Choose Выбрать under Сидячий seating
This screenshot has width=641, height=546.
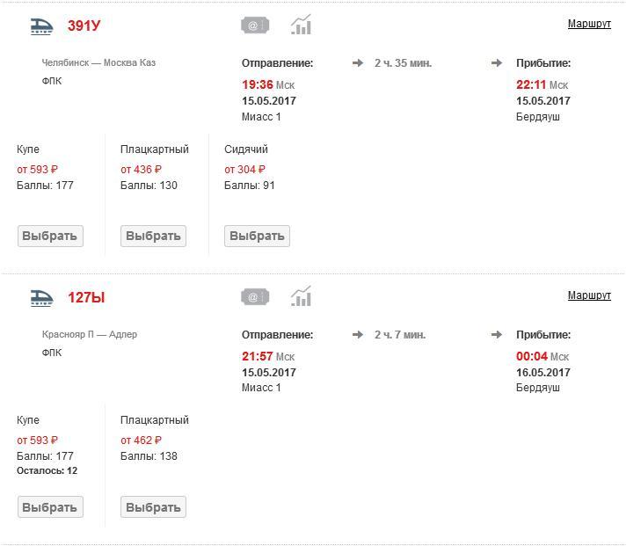[x=257, y=236]
